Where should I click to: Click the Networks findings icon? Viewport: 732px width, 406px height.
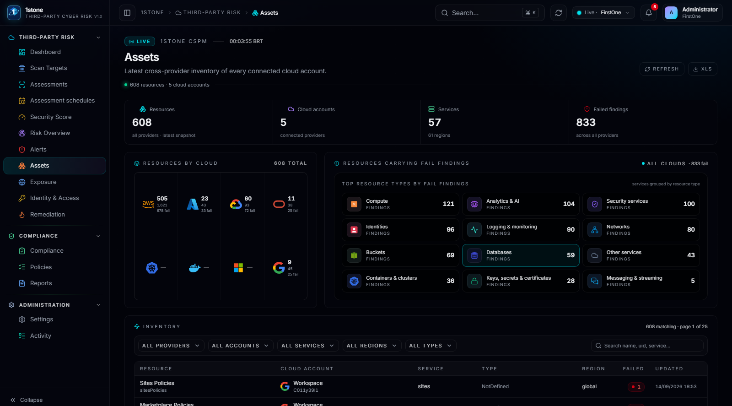(x=595, y=230)
